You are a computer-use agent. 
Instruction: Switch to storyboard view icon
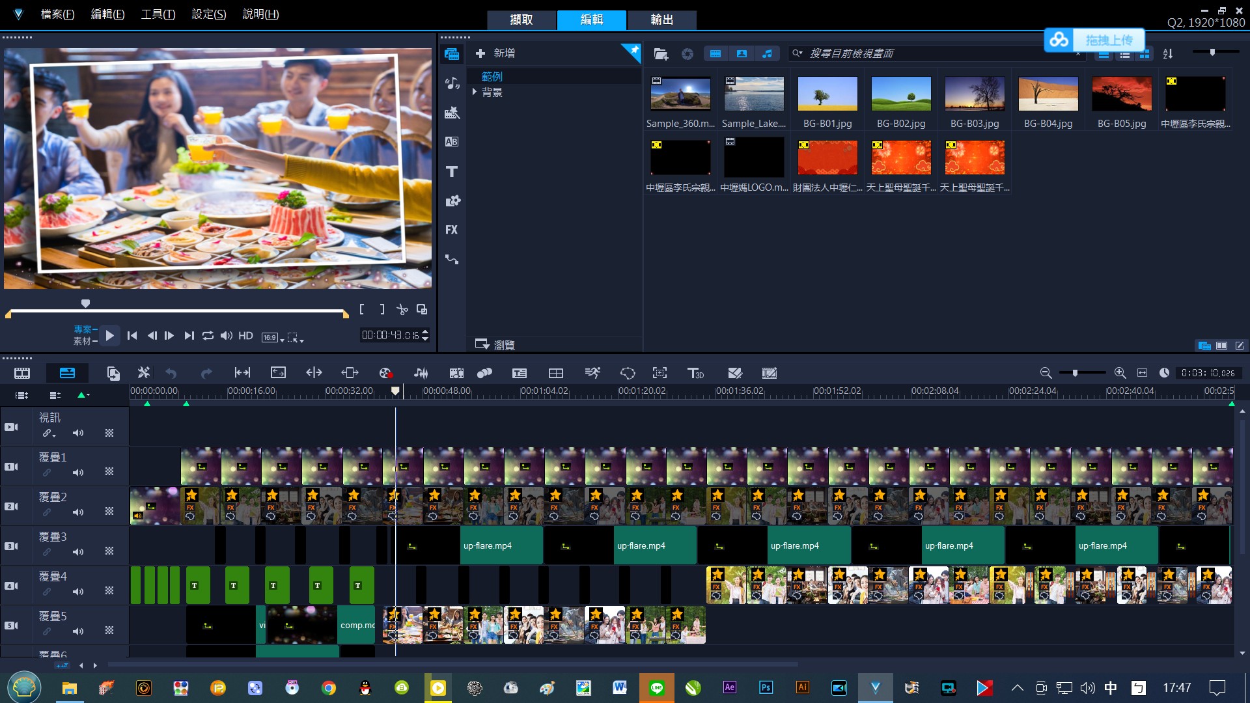[x=22, y=373]
